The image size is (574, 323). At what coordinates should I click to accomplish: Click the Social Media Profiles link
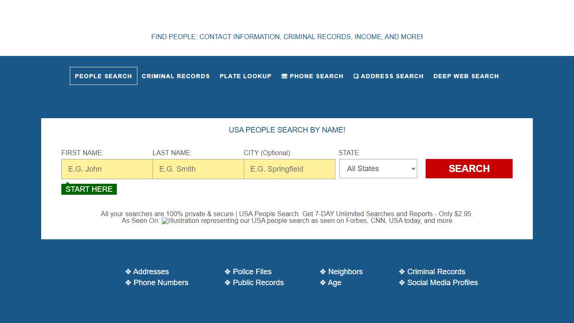442,283
